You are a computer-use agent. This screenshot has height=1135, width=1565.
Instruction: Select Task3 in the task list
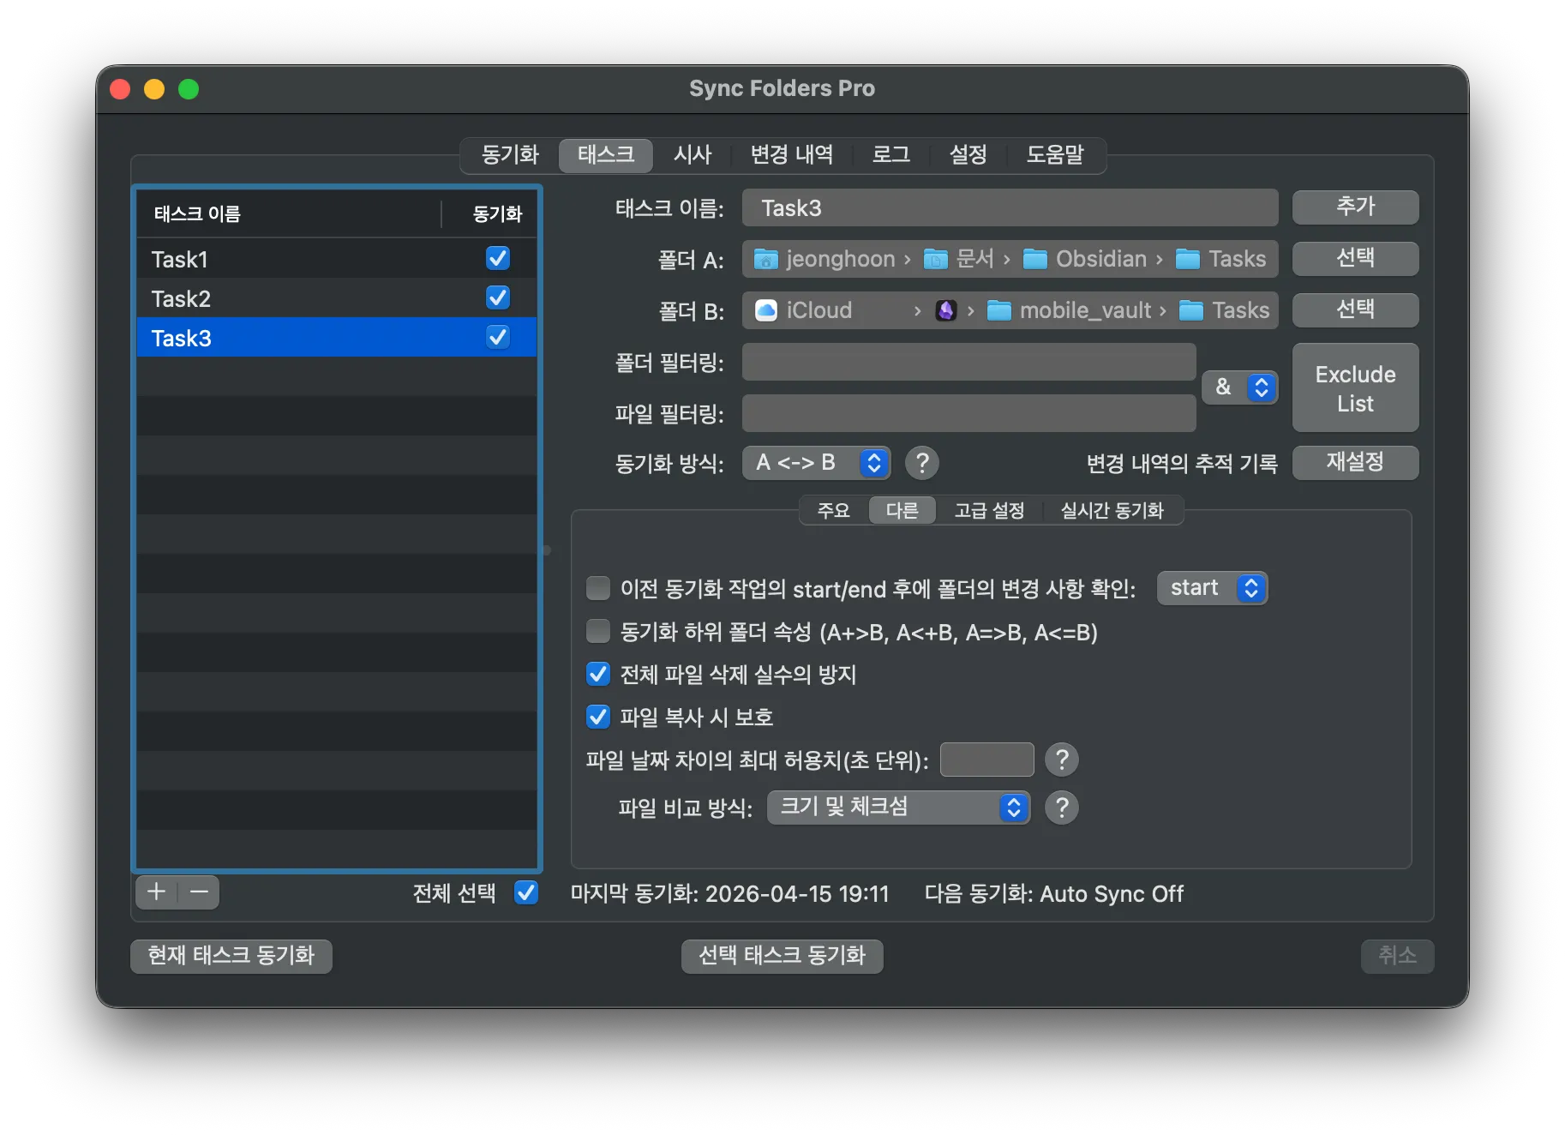coord(337,337)
